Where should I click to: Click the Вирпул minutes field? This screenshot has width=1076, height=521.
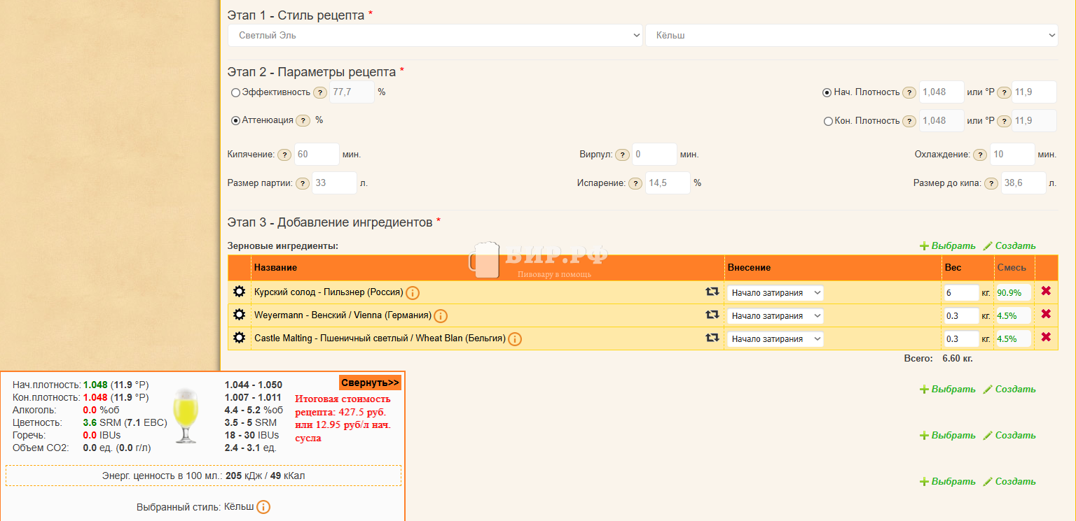[x=654, y=154]
